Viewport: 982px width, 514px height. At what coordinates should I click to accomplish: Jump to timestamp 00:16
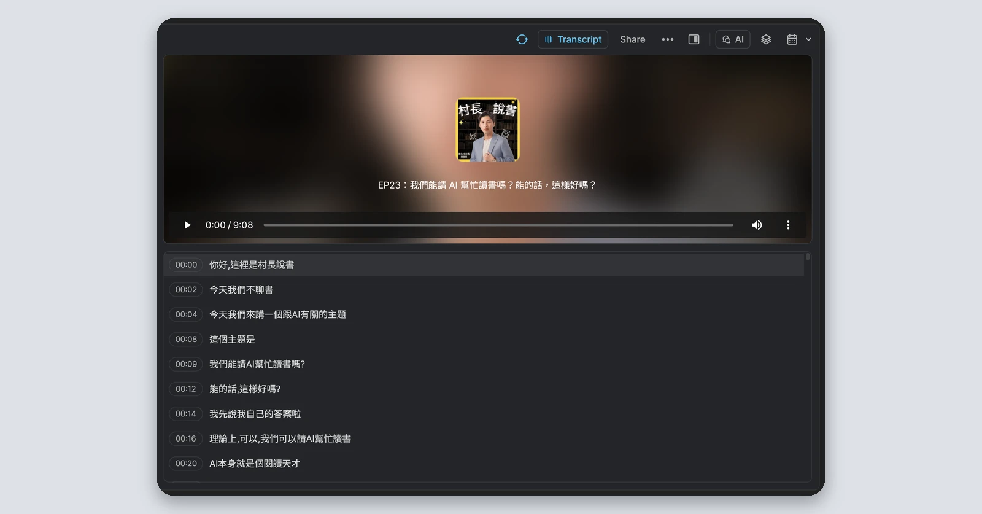point(186,438)
